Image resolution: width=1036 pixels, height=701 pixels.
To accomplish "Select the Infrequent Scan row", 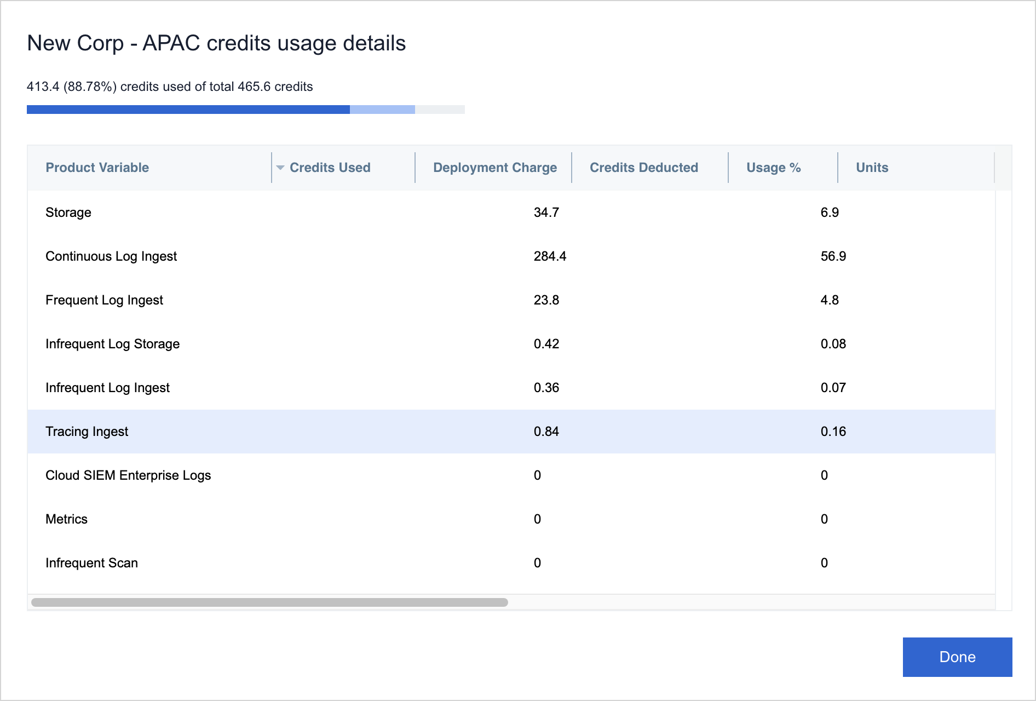I will pos(91,563).
